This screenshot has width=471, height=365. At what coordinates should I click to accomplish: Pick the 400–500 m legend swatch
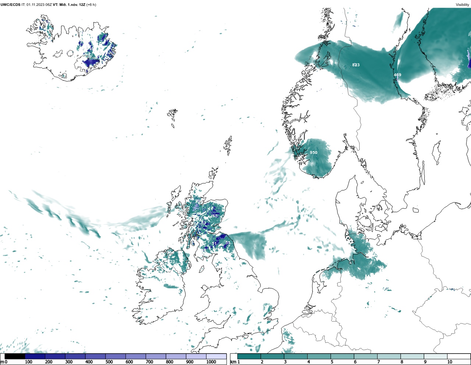(95, 356)
